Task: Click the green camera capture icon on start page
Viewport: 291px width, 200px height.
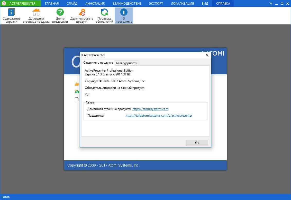Action: coord(77,91)
